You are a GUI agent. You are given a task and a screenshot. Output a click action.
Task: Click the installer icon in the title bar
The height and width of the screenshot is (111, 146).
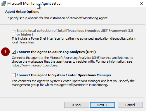(x=4, y=3)
